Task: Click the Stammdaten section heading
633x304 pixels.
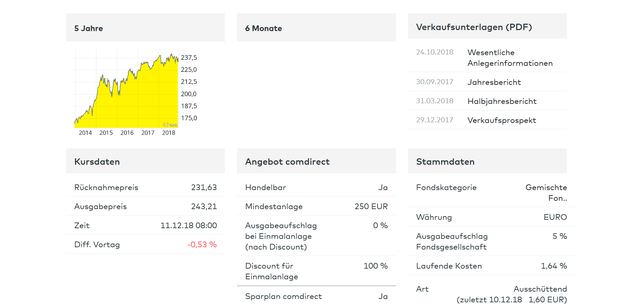Action: [445, 162]
